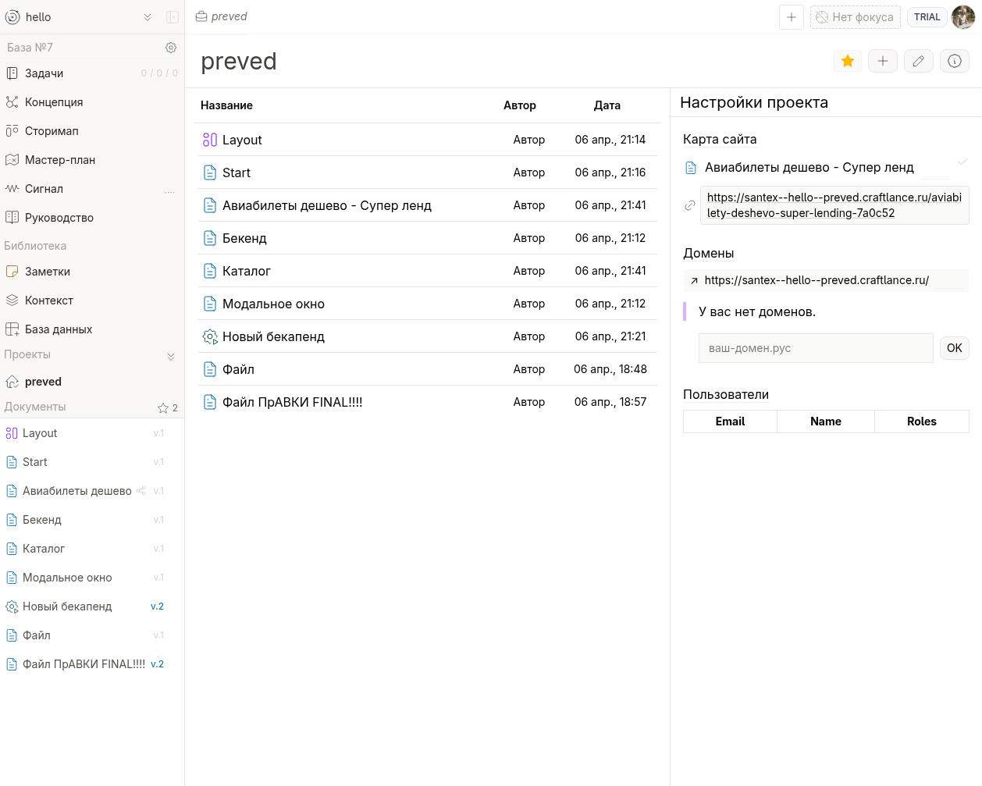Click the pencil edit icon in header
Screen dimensions: 982x786
[x=919, y=61]
